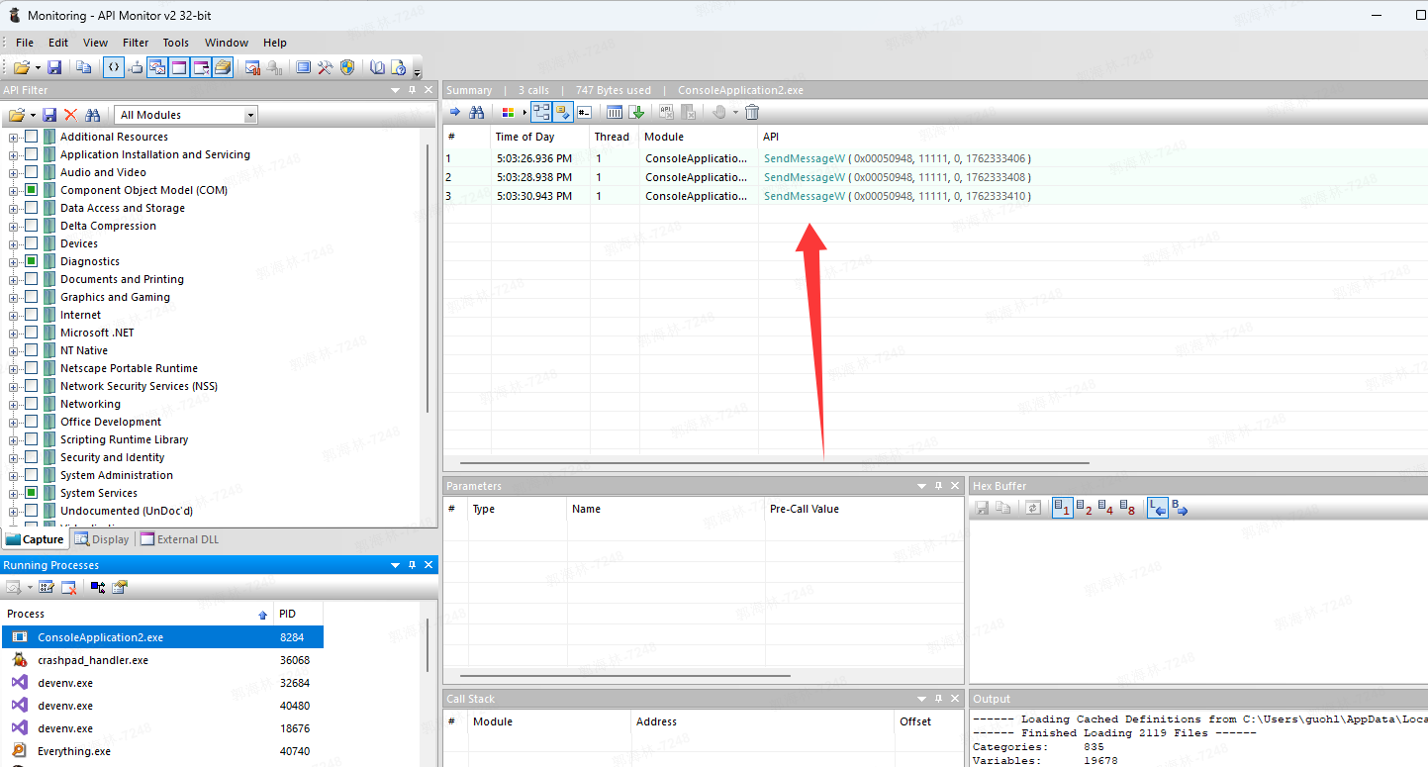
Task: Toggle big-endian B icon in Hex Buffer
Action: (x=1180, y=508)
